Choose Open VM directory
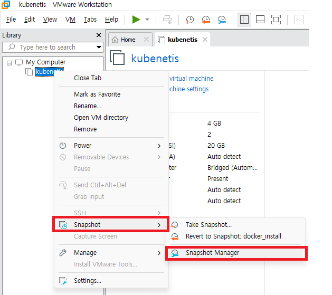This screenshot has width=332, height=295. (111, 118)
